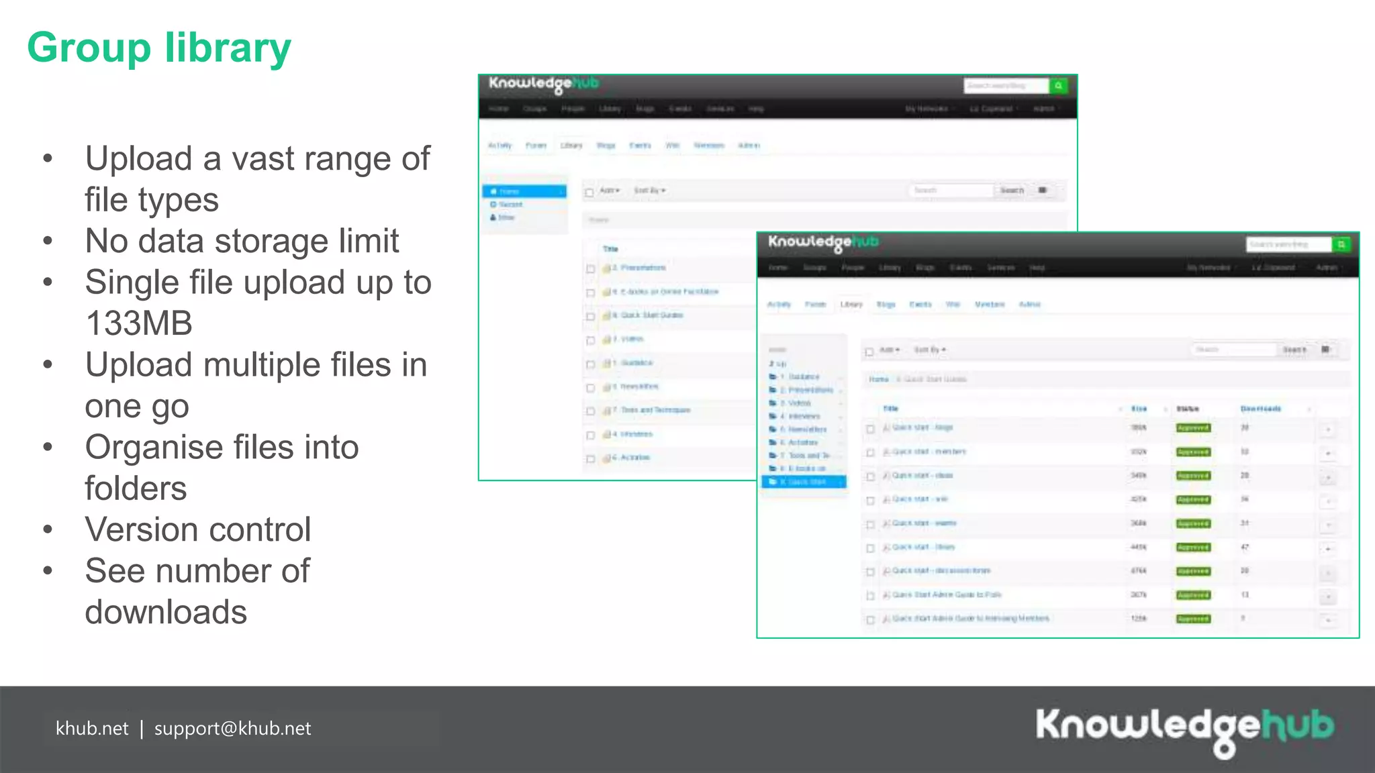Open Groups in back screenshot top navigation
Viewport: 1375px width, 773px height.
click(x=534, y=109)
